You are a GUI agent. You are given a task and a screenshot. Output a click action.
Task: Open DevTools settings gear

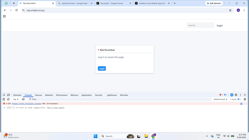point(236,95)
